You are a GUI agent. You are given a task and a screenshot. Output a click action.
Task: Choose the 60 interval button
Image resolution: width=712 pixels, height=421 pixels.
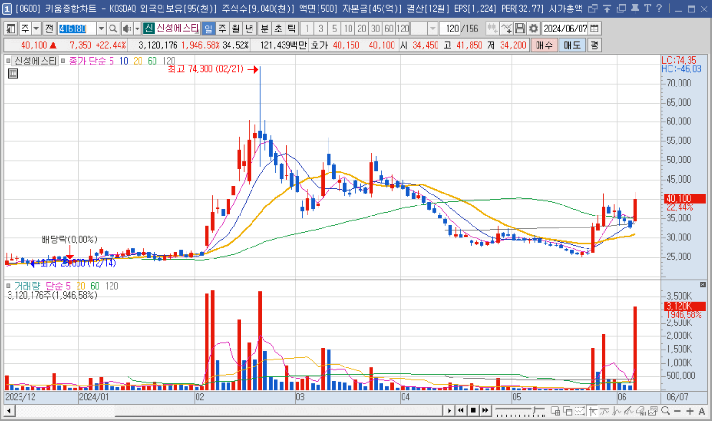(x=389, y=29)
